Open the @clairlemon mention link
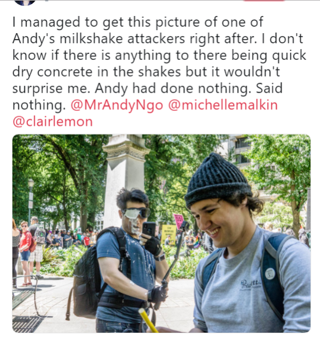Screen dimensions: 320x341 (x=53, y=122)
